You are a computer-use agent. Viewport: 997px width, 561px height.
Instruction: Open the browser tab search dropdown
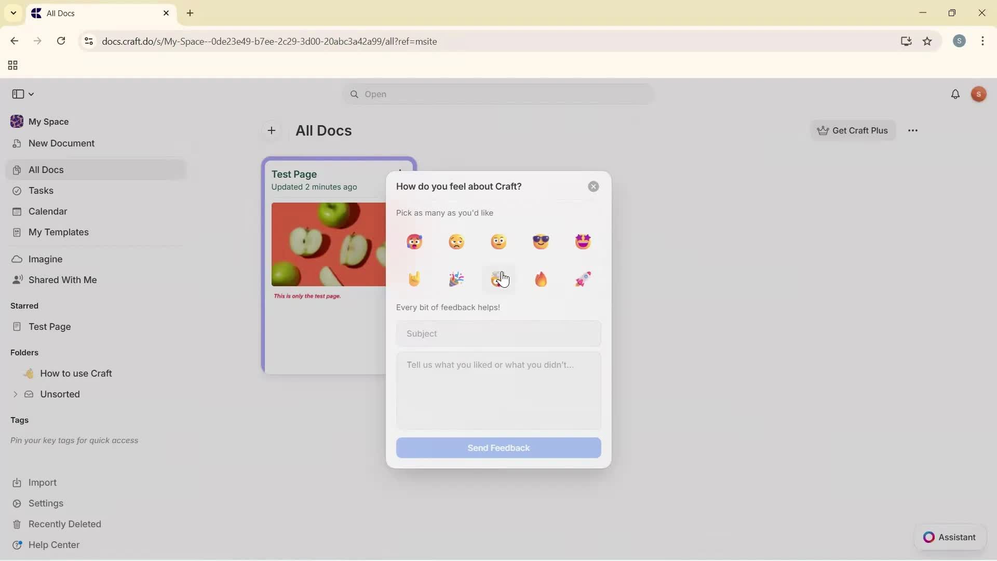(x=13, y=13)
